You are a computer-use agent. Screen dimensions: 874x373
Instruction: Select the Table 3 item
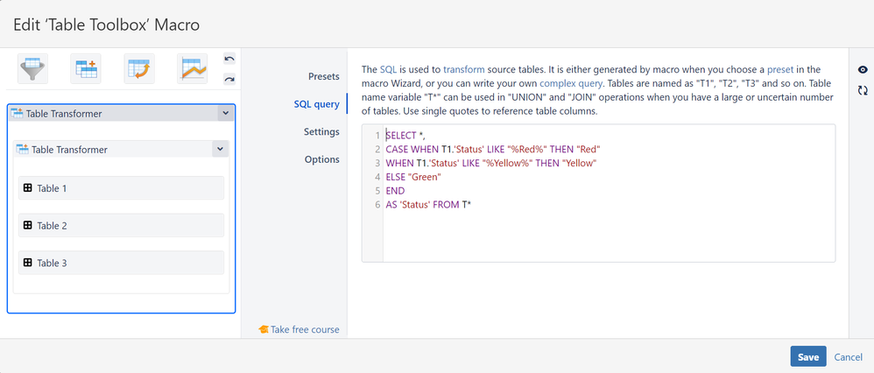pos(121,263)
